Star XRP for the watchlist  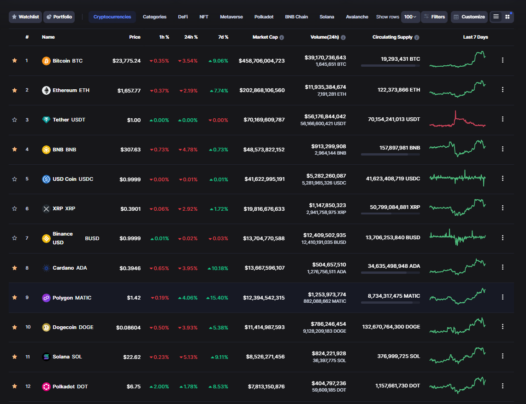click(15, 208)
